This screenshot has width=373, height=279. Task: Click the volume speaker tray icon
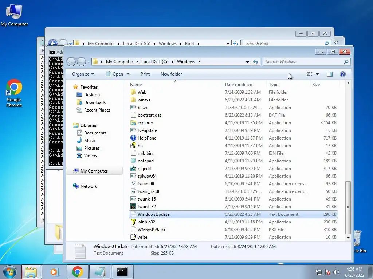[336, 272]
